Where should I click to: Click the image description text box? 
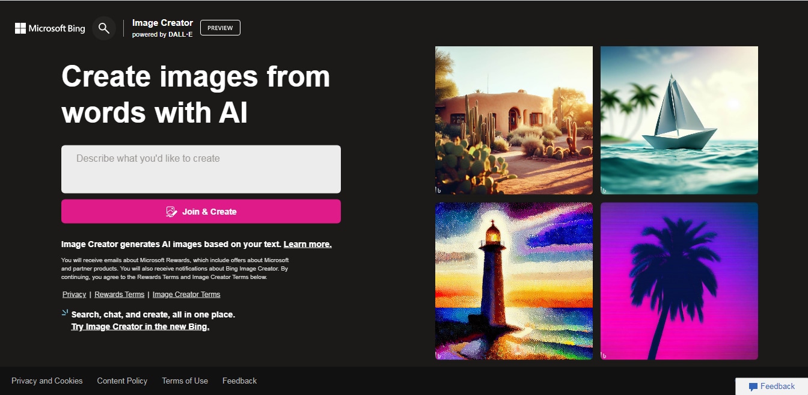pos(201,169)
